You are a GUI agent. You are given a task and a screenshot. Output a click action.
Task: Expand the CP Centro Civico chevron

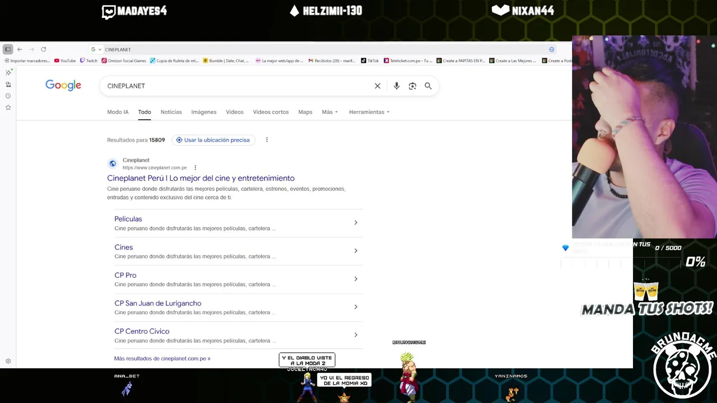pos(356,335)
